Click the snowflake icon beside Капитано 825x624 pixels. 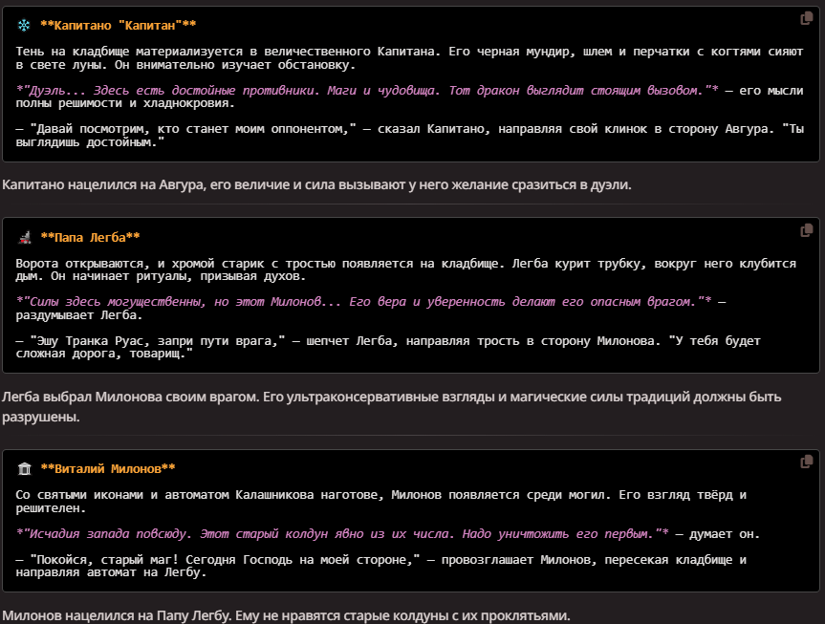pyautogui.click(x=24, y=25)
